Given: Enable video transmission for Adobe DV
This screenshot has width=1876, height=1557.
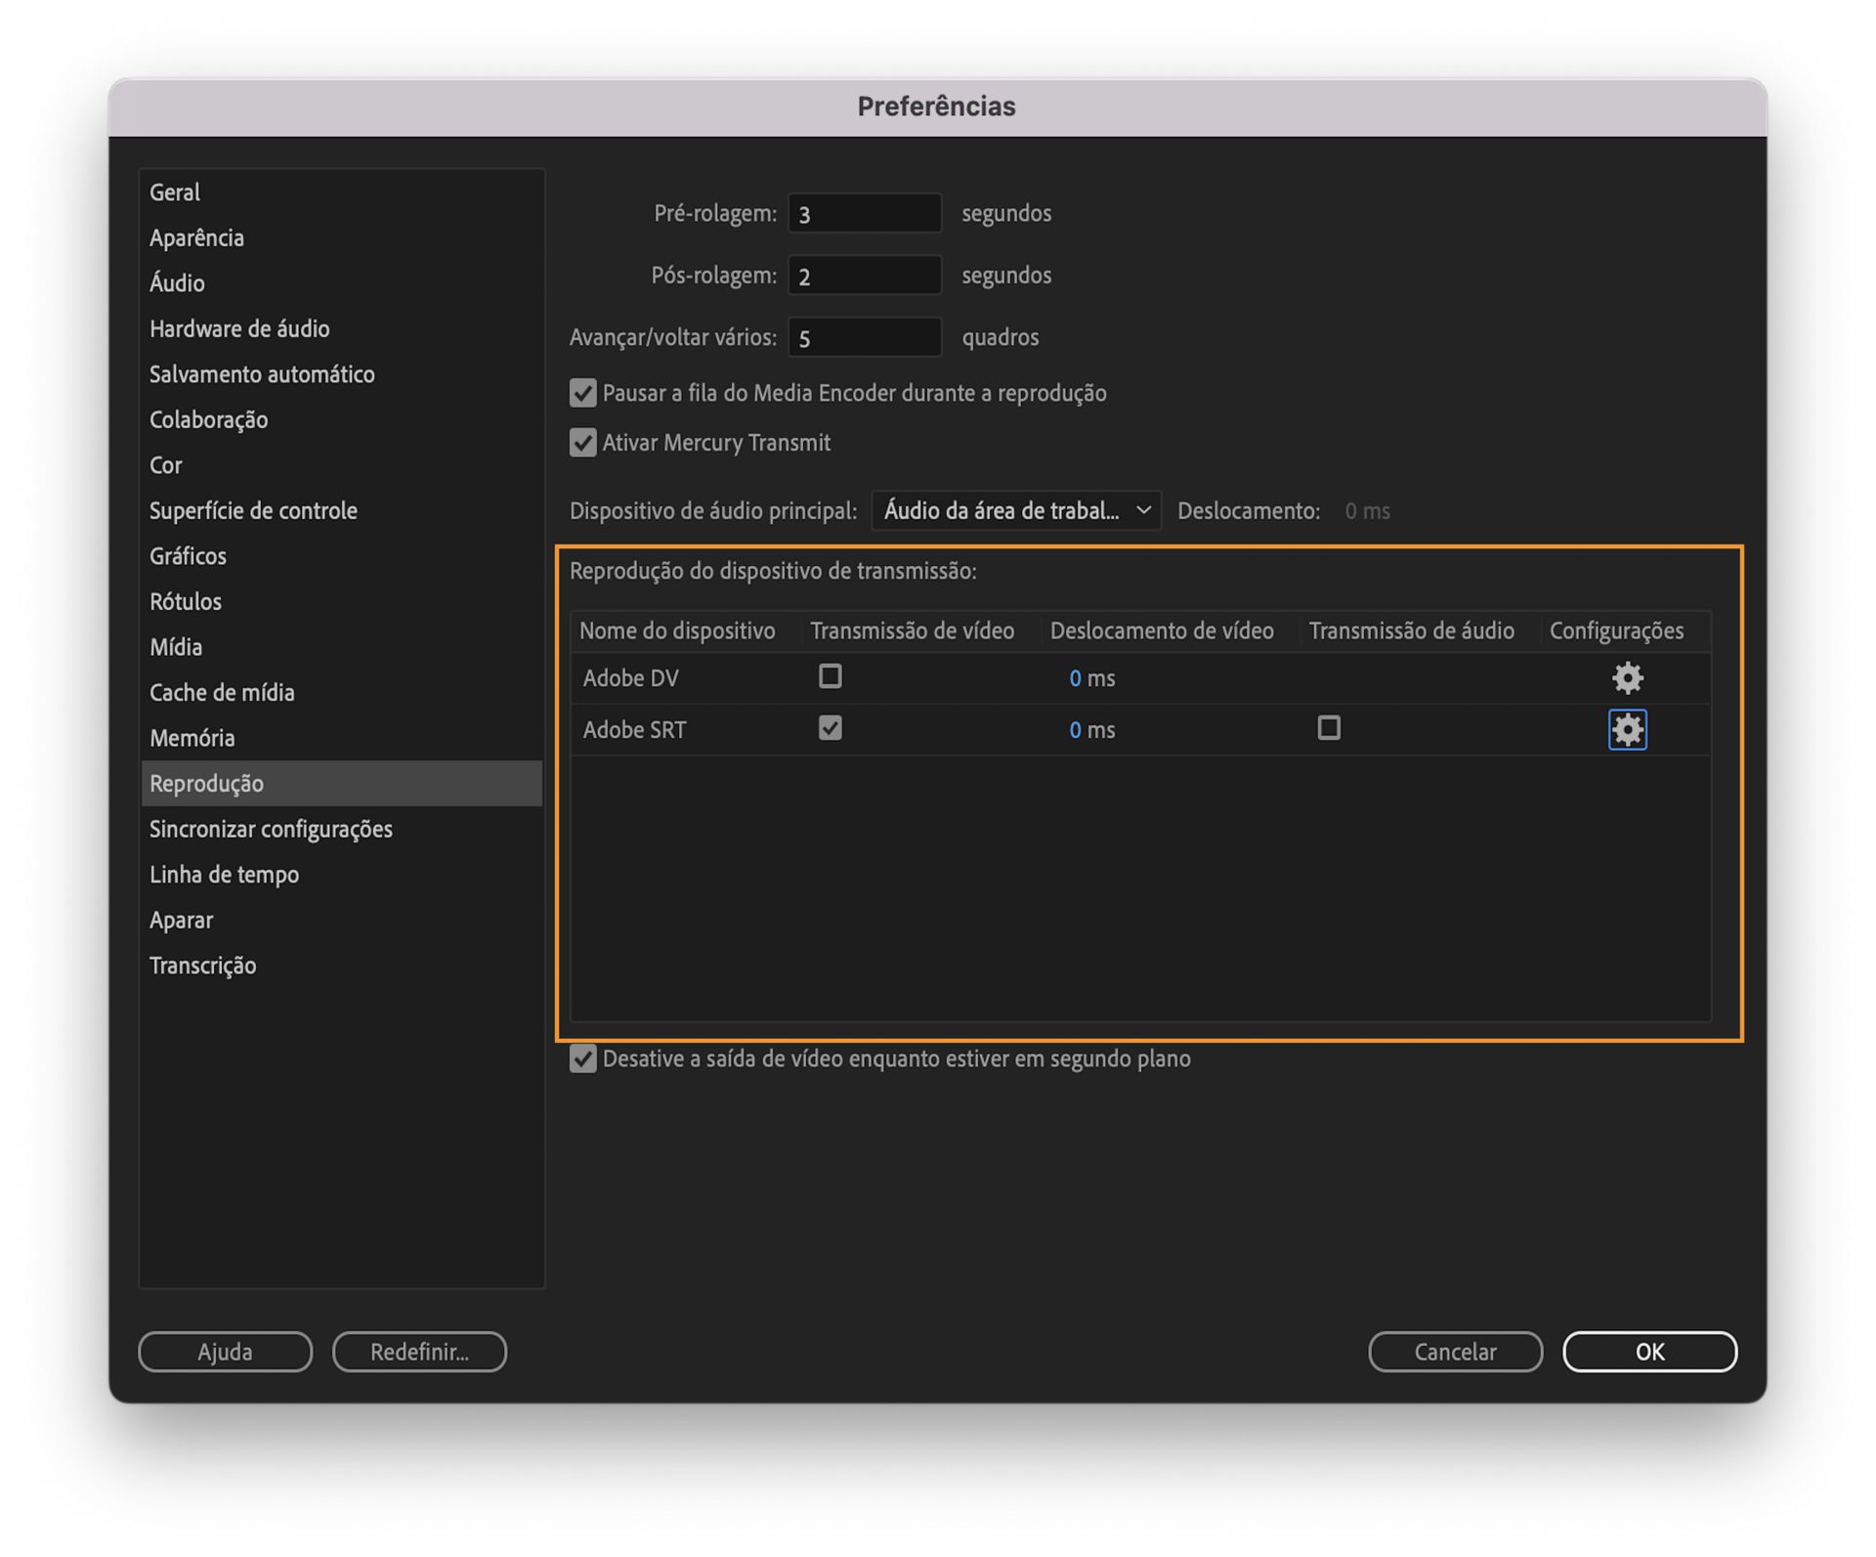Looking at the screenshot, I should pos(830,676).
